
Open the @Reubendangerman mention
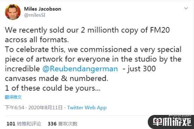[80, 69]
